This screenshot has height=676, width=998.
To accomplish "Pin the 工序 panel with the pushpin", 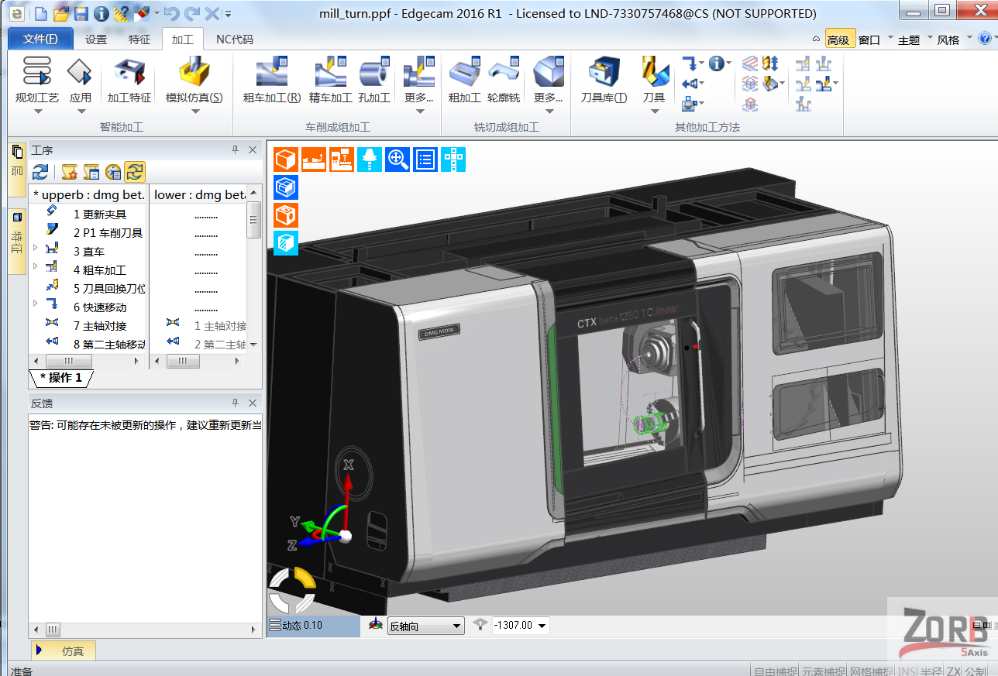I will click(236, 149).
